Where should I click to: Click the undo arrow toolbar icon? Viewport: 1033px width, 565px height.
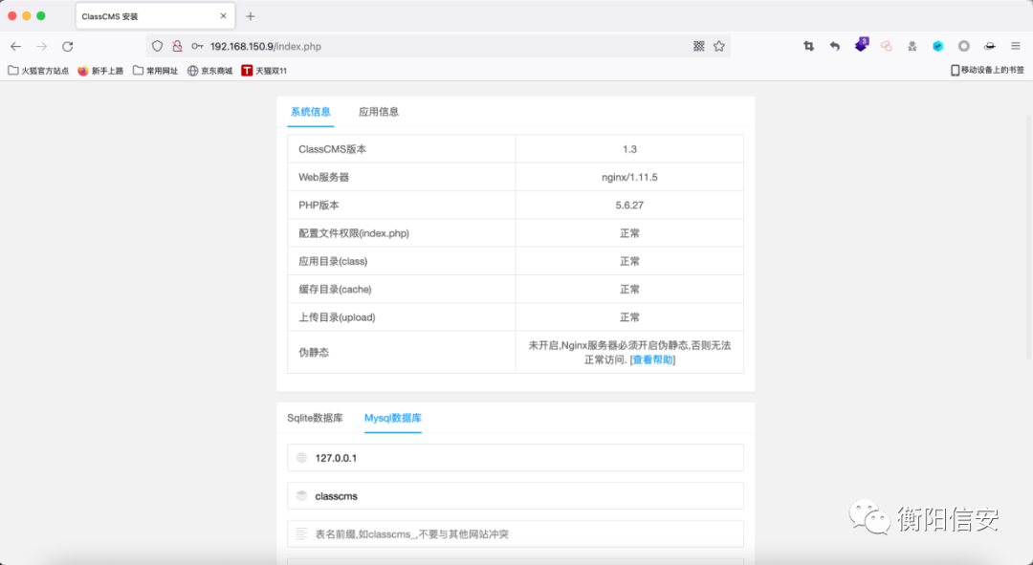coord(835,46)
